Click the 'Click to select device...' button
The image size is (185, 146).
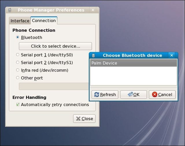tap(55, 46)
